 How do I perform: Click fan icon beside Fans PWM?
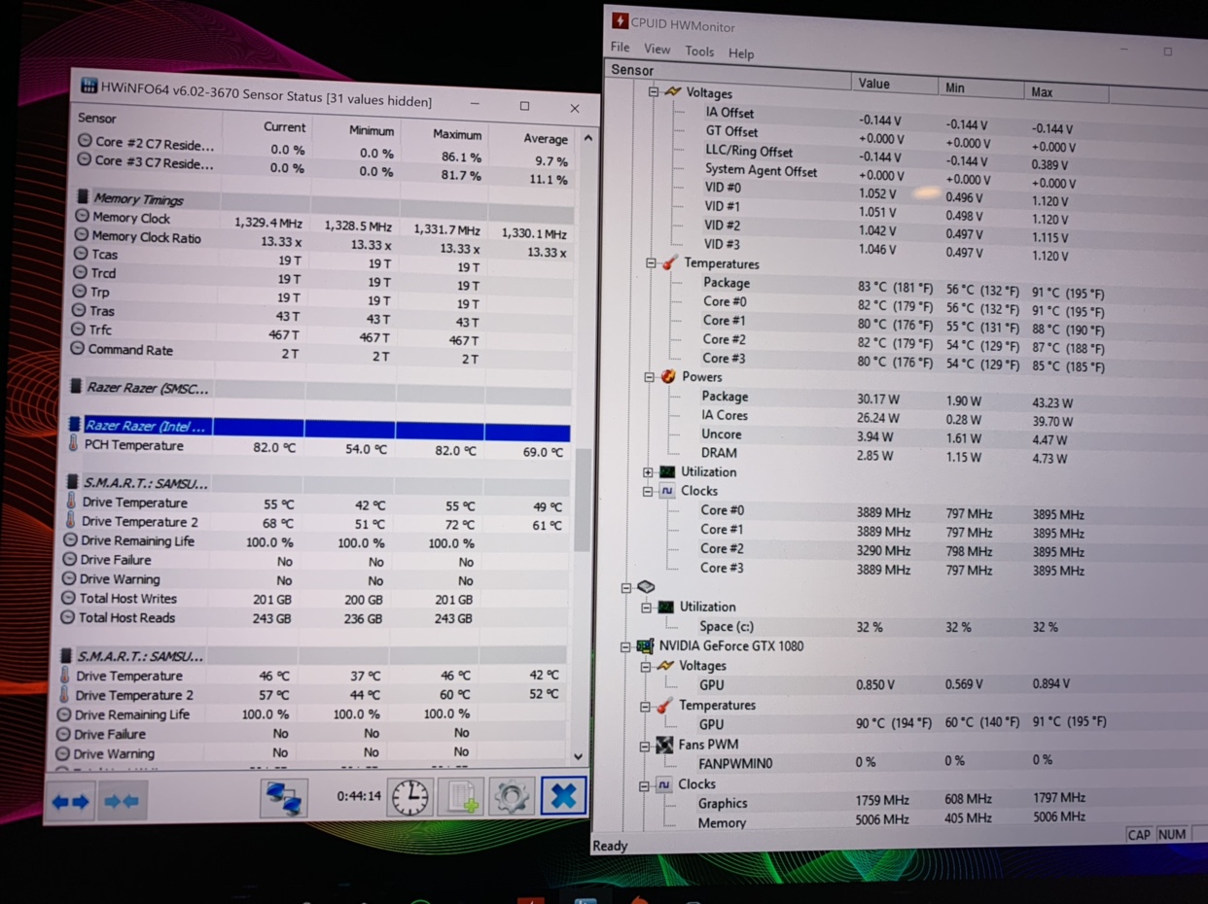(x=664, y=745)
